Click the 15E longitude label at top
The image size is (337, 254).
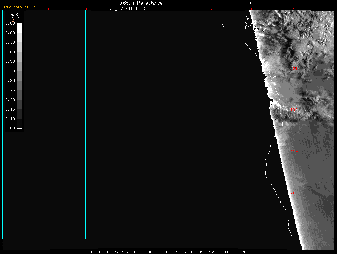[x=295, y=9]
